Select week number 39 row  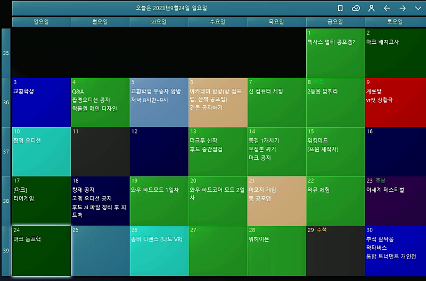[x=6, y=251]
